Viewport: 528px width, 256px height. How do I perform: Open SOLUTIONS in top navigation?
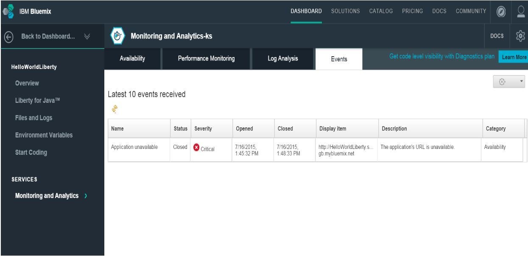click(346, 11)
